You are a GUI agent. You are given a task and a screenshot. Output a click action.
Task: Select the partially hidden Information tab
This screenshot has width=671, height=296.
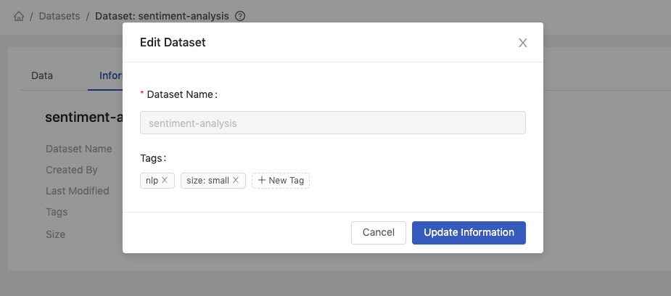tap(111, 75)
